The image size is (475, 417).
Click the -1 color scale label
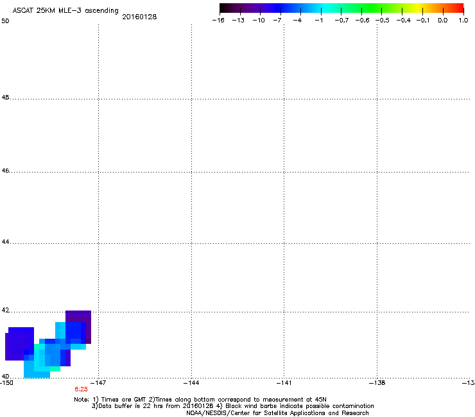pyautogui.click(x=318, y=21)
